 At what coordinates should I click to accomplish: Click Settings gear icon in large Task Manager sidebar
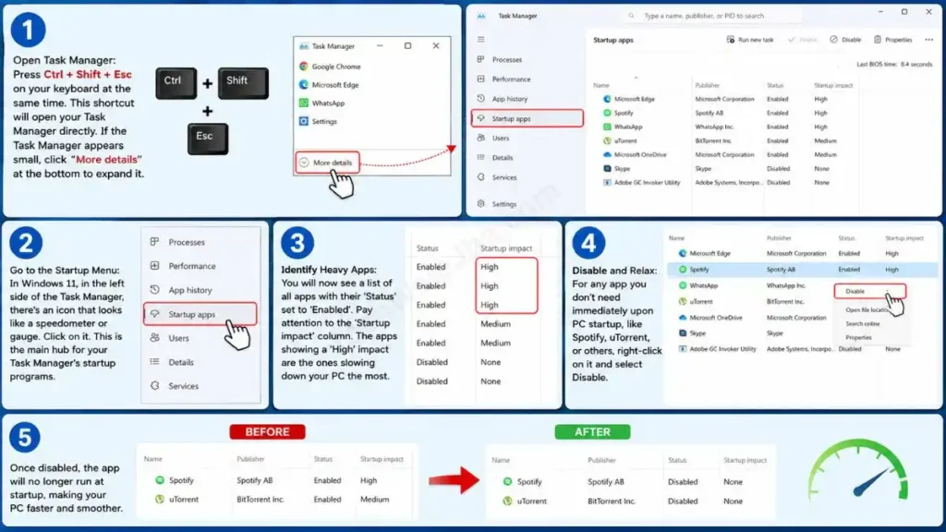(x=480, y=204)
